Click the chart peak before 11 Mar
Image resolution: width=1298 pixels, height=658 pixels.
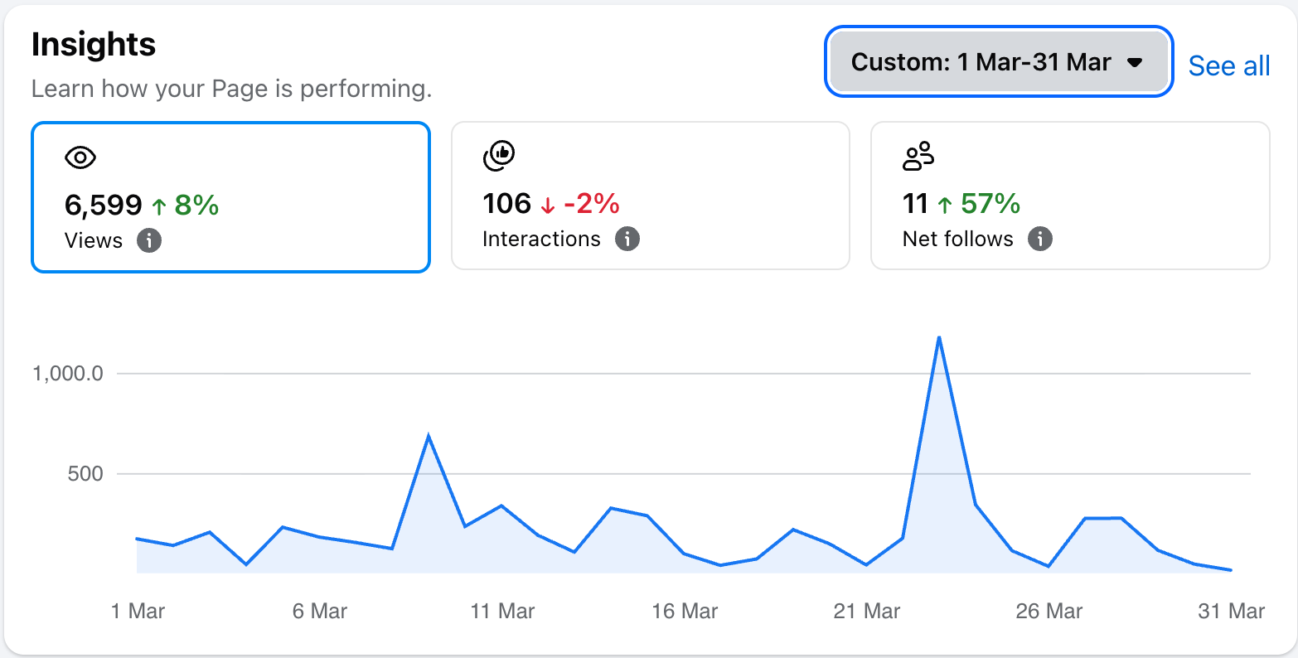(x=428, y=436)
